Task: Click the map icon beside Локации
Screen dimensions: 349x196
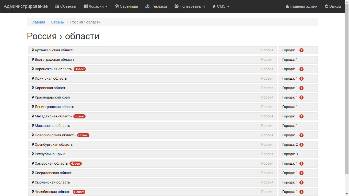Action: [86, 6]
